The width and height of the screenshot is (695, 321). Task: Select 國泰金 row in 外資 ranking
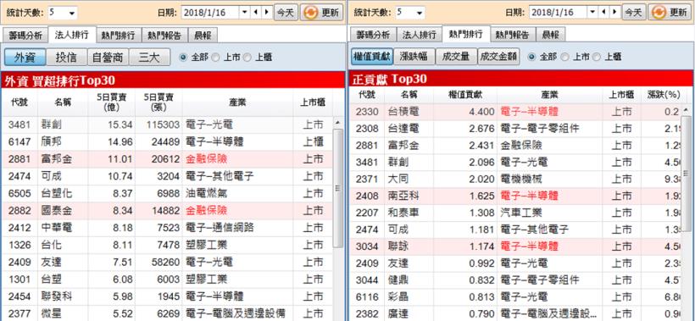[x=167, y=210]
